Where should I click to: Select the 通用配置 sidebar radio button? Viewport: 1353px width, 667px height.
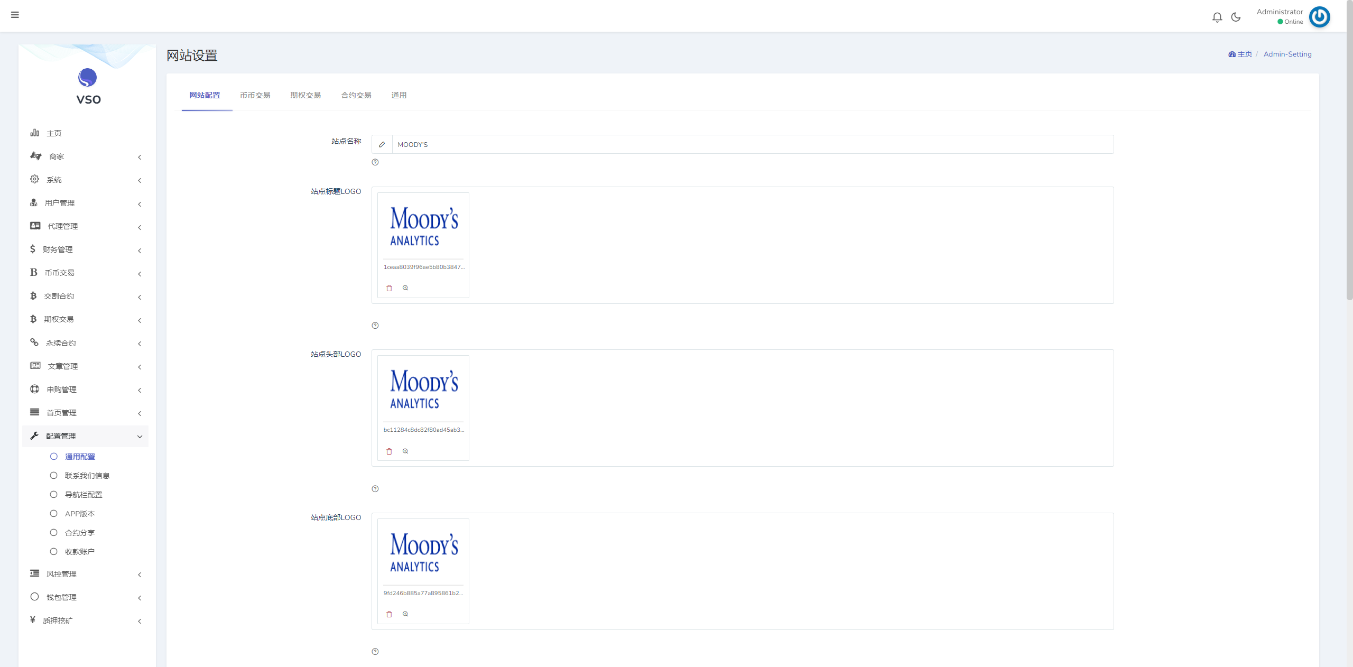pos(53,457)
